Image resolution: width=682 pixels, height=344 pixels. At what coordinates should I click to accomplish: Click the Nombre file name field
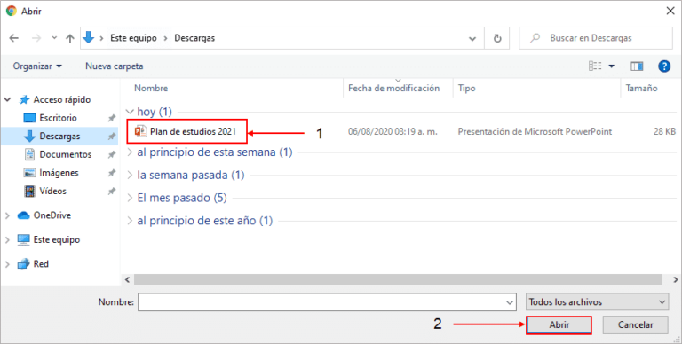click(x=327, y=301)
